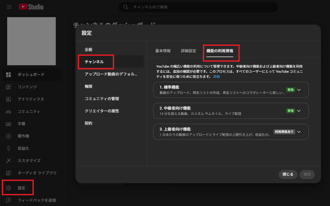The image size is (330, 206).
Task: Select 全般 in settings menu
Action: tap(89, 50)
